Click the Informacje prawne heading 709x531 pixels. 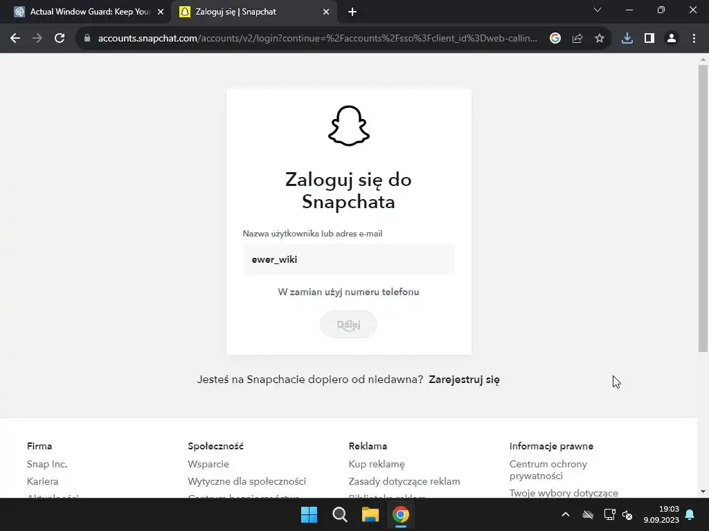551,446
